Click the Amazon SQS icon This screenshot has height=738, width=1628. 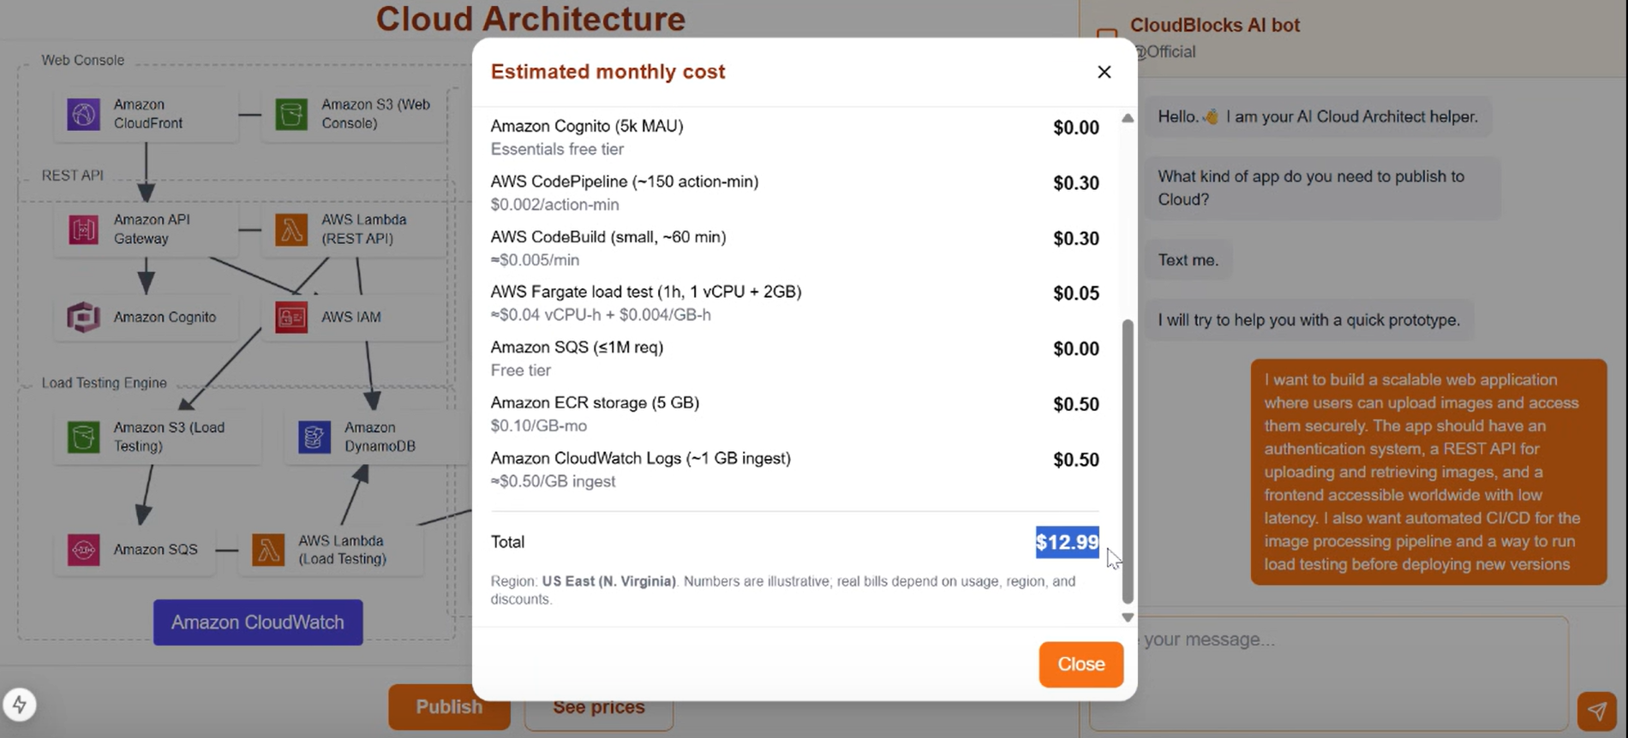[x=83, y=550]
